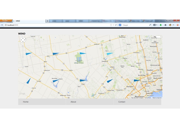The image size is (180, 128).
Task: Click inside the Google search box
Action: [135, 25]
